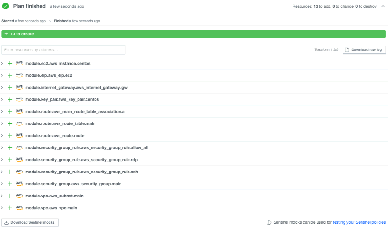
Task: Click green plus icon for aws_key_pair.centos
Action: 10,99
